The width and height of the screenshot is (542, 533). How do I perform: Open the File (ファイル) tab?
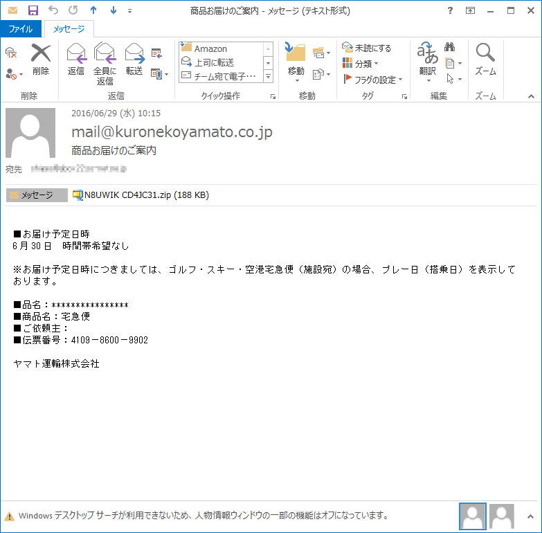click(21, 29)
